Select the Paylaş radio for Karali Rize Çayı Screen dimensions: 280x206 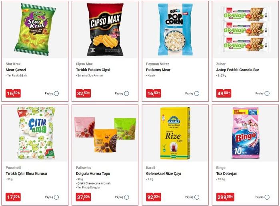(197, 197)
